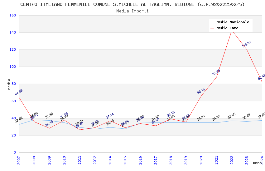Click the 26.40 data label

coord(79,125)
